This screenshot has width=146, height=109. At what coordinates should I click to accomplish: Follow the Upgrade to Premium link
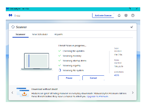tap(97, 97)
